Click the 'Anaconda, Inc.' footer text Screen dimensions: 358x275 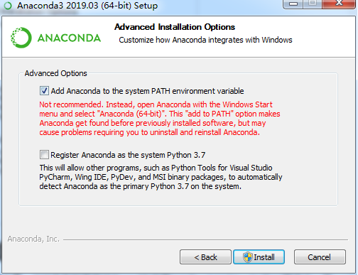tap(33, 239)
